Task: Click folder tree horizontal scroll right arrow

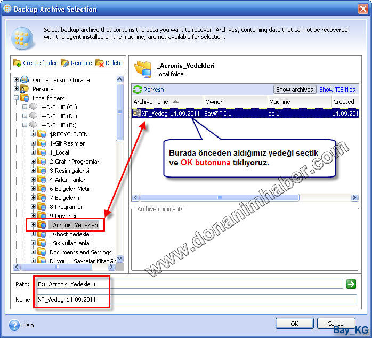Action: click(111, 267)
